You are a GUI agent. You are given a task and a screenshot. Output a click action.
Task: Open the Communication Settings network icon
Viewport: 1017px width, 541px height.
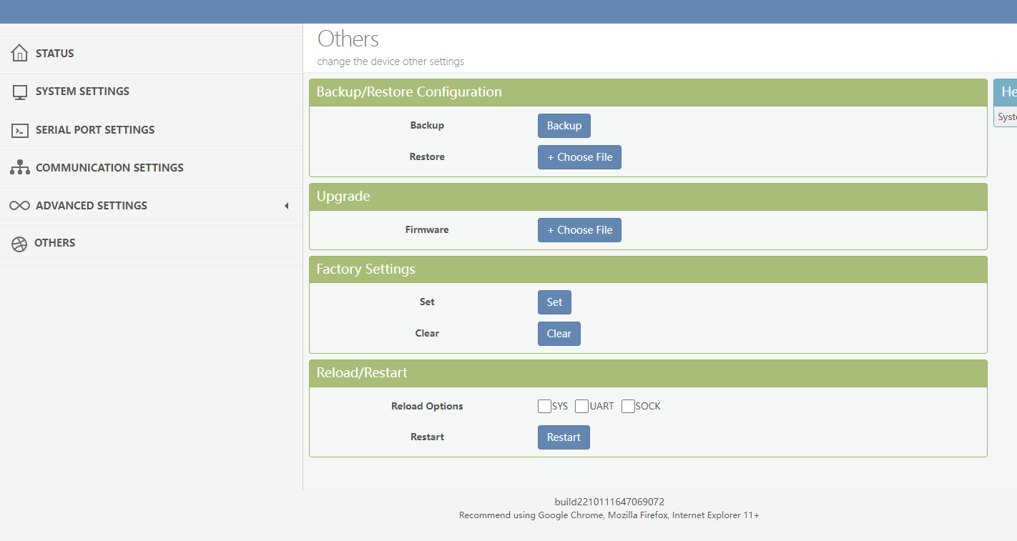pos(19,168)
